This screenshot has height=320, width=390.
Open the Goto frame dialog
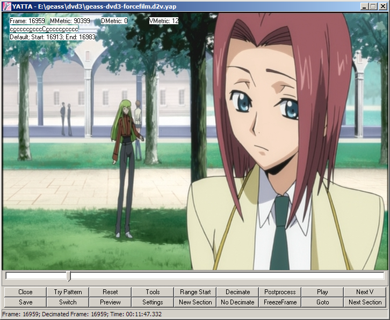tap(323, 302)
